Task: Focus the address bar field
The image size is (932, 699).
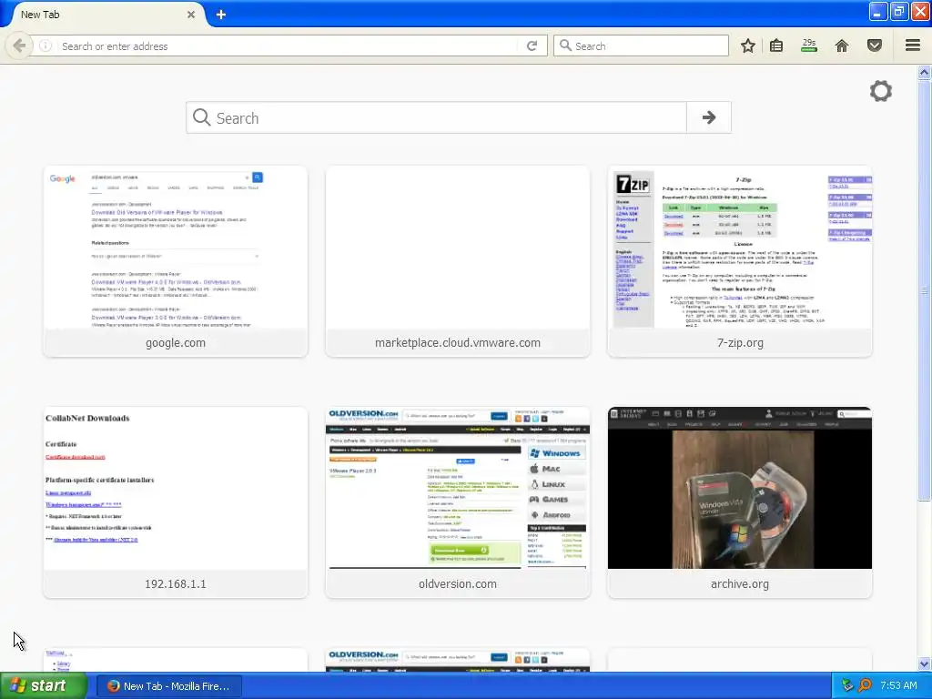Action: 287,46
